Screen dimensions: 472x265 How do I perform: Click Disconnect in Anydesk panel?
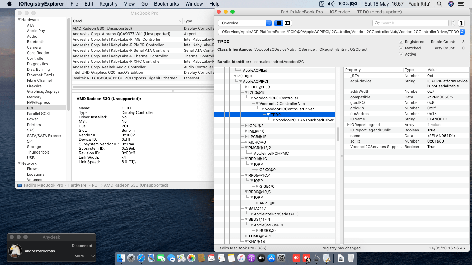point(82,246)
